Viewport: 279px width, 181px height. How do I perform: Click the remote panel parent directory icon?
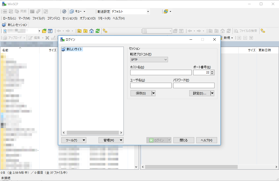[210, 31]
